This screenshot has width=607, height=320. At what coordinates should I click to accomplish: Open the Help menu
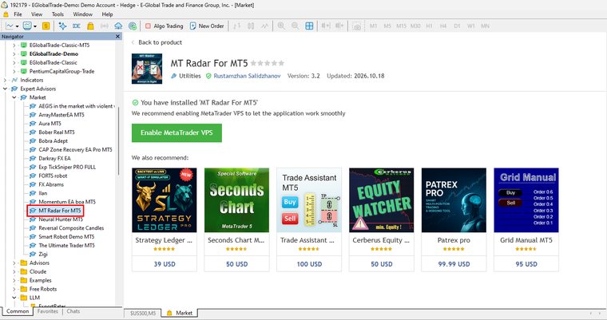click(107, 14)
